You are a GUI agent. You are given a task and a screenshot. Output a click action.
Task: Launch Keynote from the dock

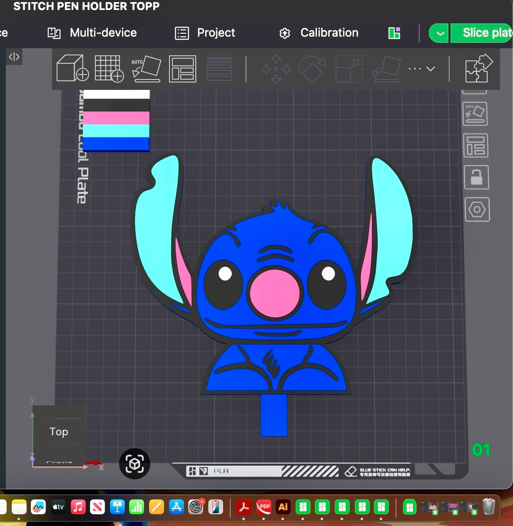point(117,507)
